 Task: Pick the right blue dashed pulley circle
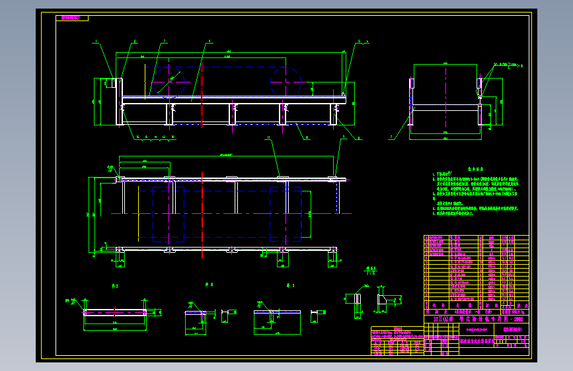coord(286,82)
